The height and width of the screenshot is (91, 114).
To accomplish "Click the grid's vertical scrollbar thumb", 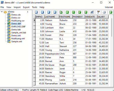I will click(112, 27).
